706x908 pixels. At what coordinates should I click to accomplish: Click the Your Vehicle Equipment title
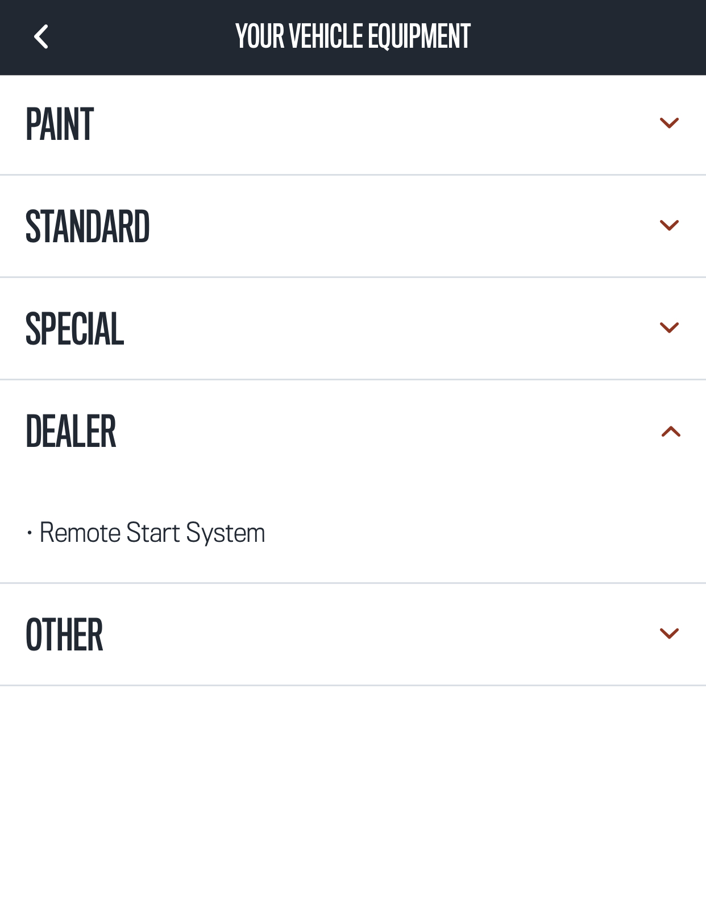tap(353, 37)
